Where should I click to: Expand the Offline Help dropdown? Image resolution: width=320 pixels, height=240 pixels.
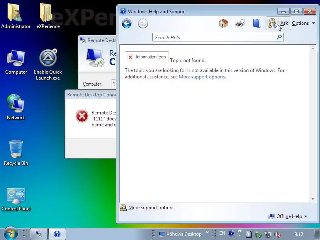[288, 216]
